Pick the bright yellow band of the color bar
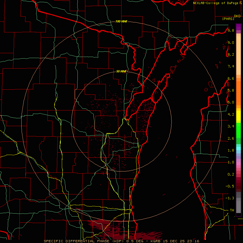 238,116
